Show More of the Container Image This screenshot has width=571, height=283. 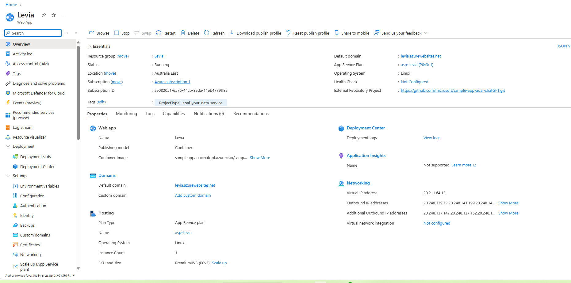pos(260,158)
